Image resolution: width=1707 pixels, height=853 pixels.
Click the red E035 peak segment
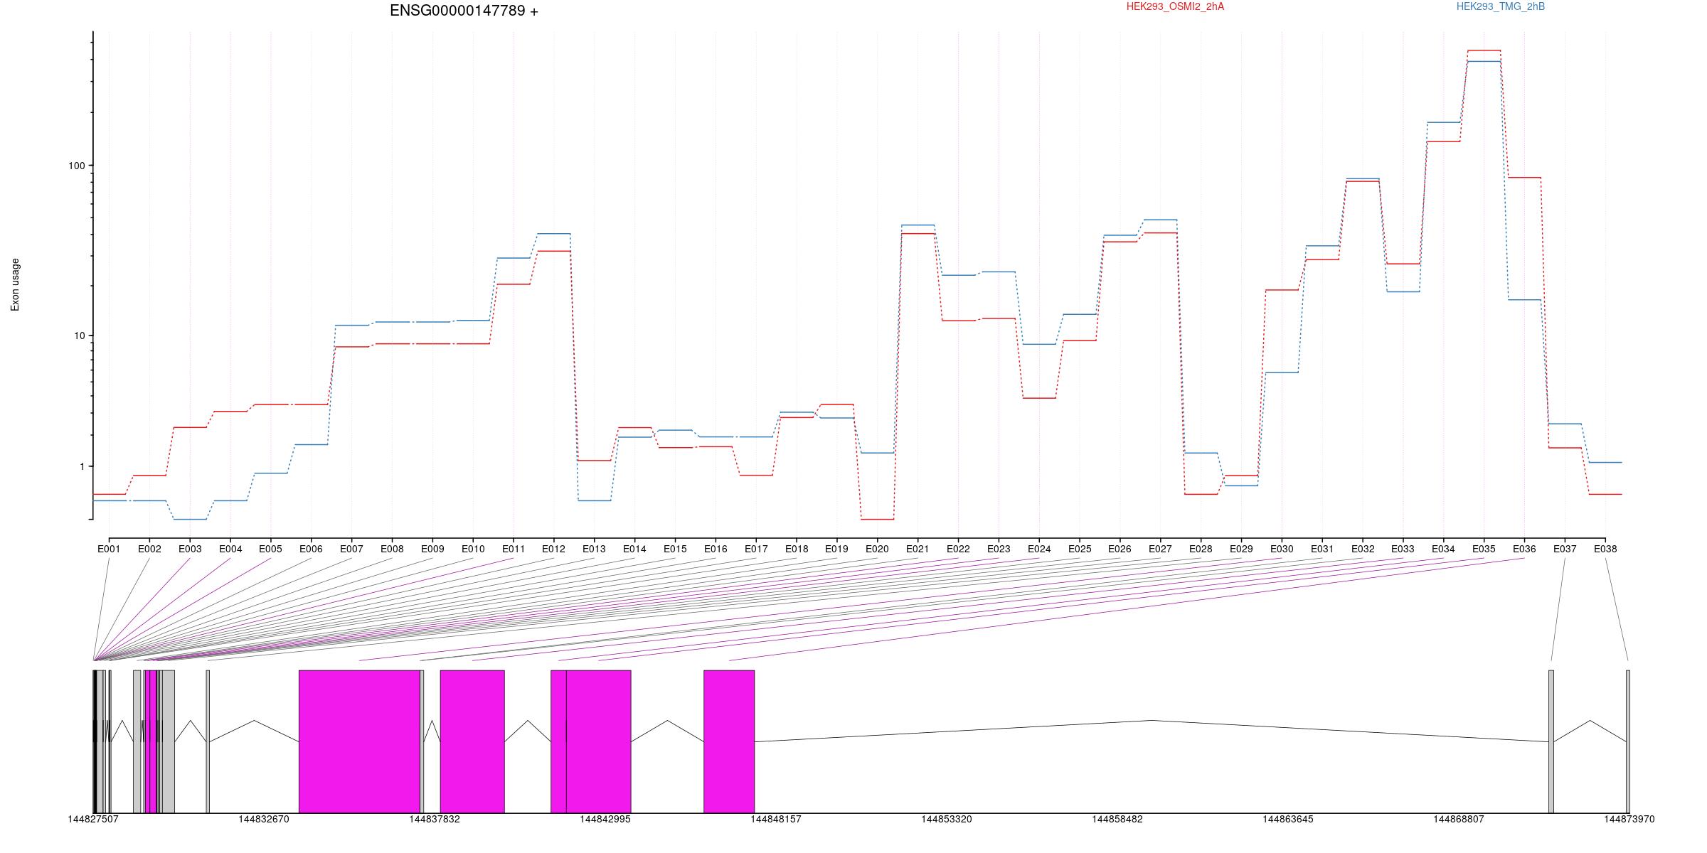coord(1484,50)
